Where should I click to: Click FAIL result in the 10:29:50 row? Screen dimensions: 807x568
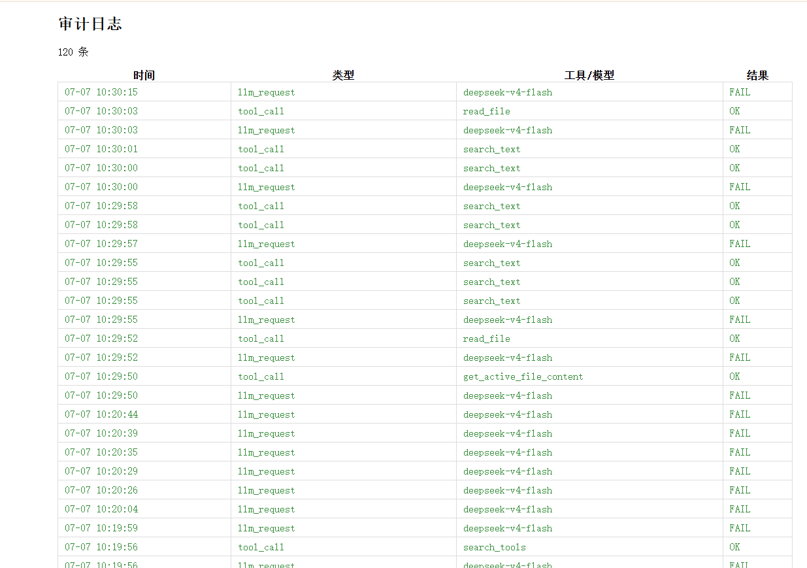coord(740,395)
